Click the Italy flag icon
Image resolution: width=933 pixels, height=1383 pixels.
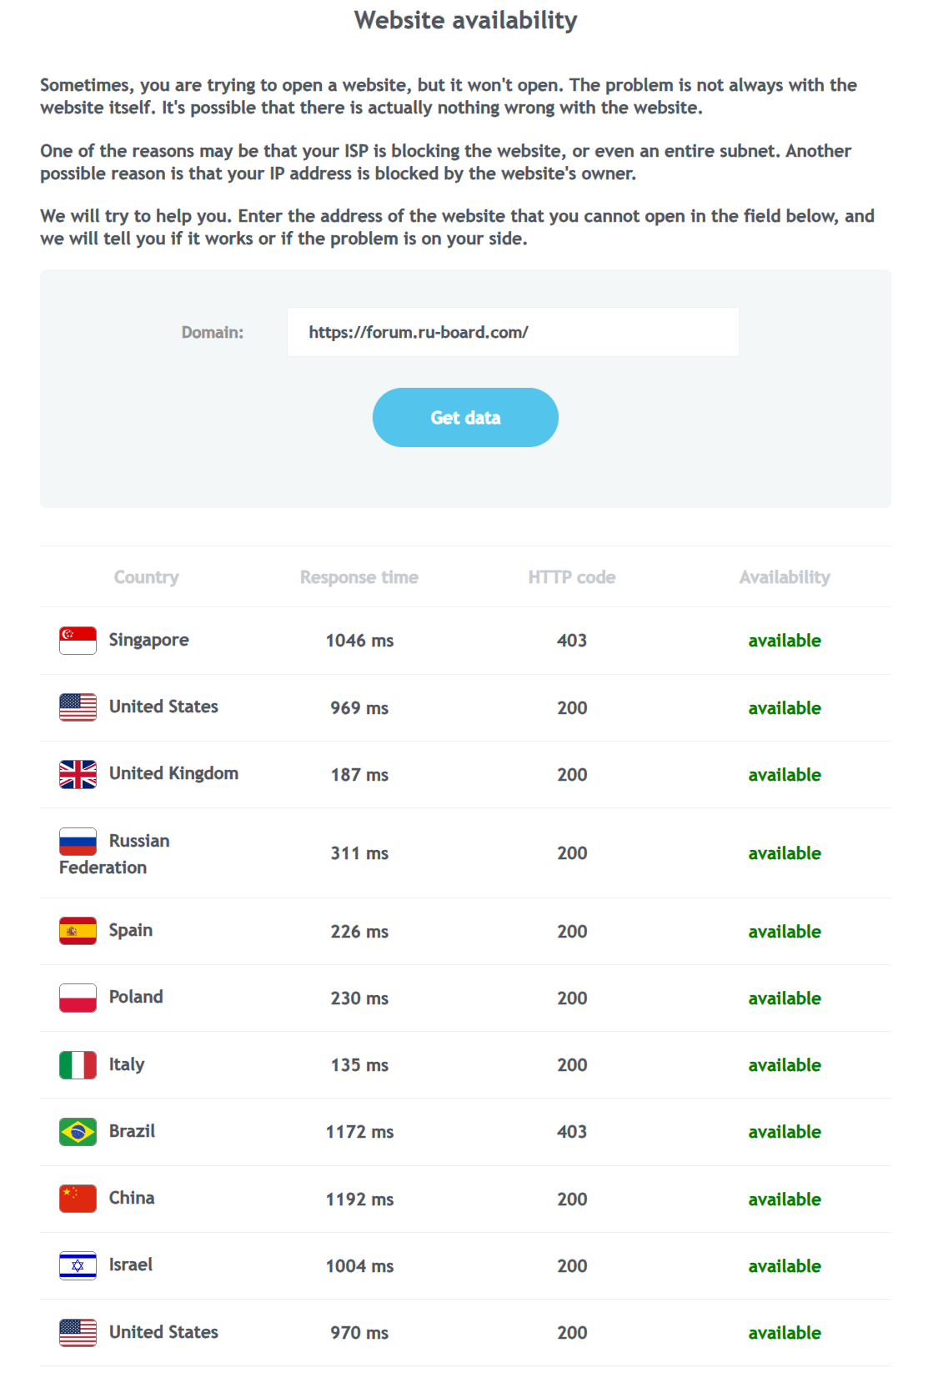pos(78,1065)
